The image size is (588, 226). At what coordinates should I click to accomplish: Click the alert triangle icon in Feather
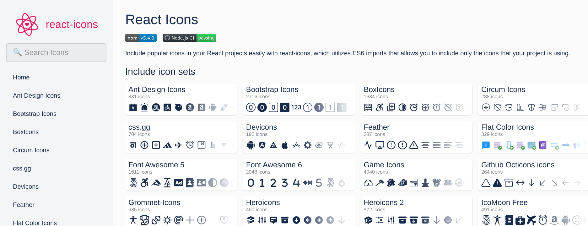[414, 145]
